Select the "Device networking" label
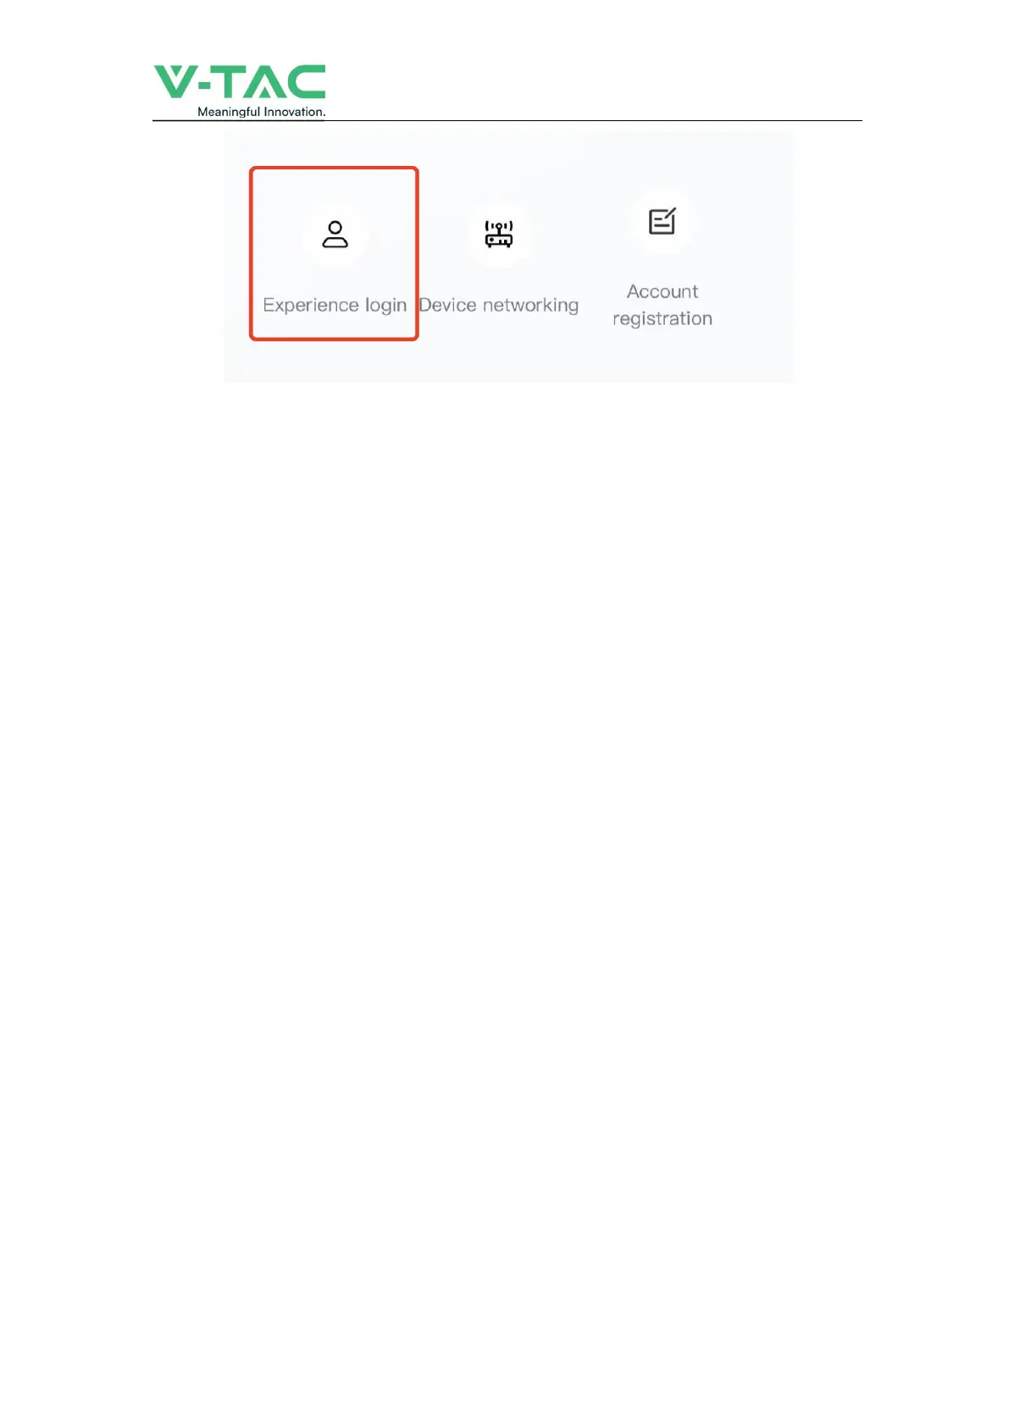Screen dimensions: 1009x1426 [499, 305]
